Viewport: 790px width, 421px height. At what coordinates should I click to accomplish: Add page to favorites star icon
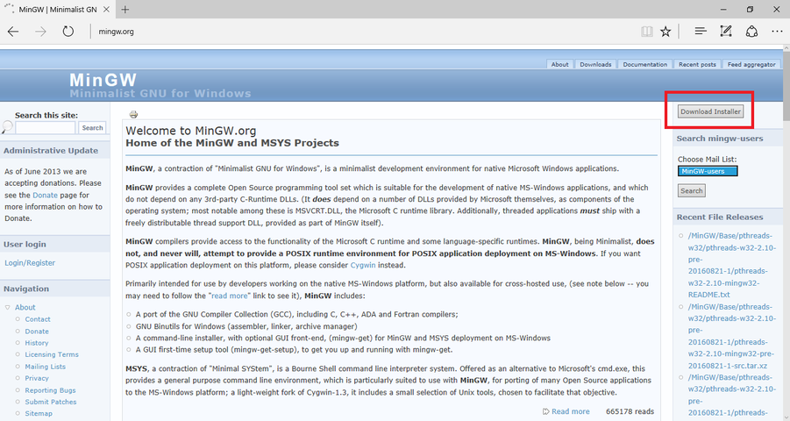coord(665,32)
